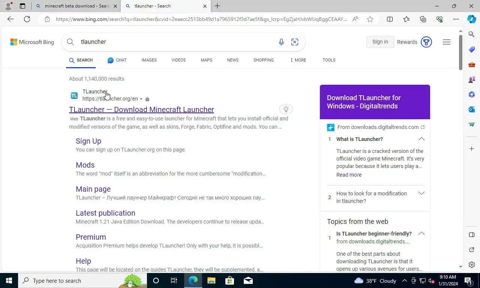Add page to favorites star icon
This screenshot has height=288, width=480.
tap(370, 19)
